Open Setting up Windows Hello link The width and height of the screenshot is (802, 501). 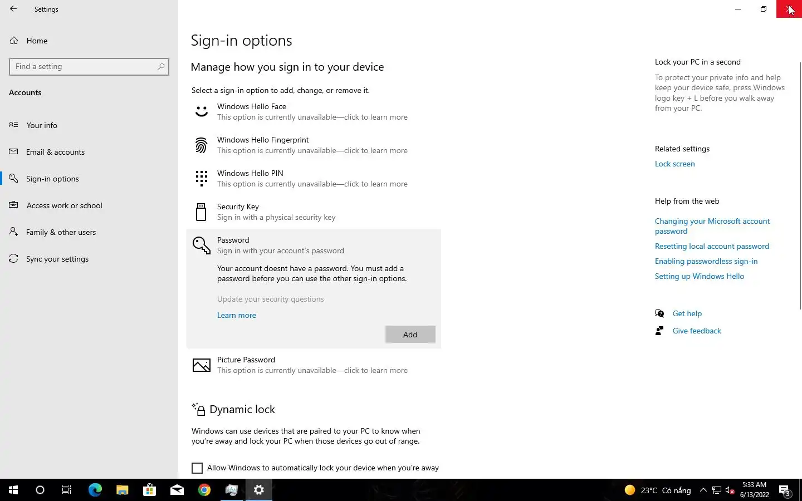700,276
